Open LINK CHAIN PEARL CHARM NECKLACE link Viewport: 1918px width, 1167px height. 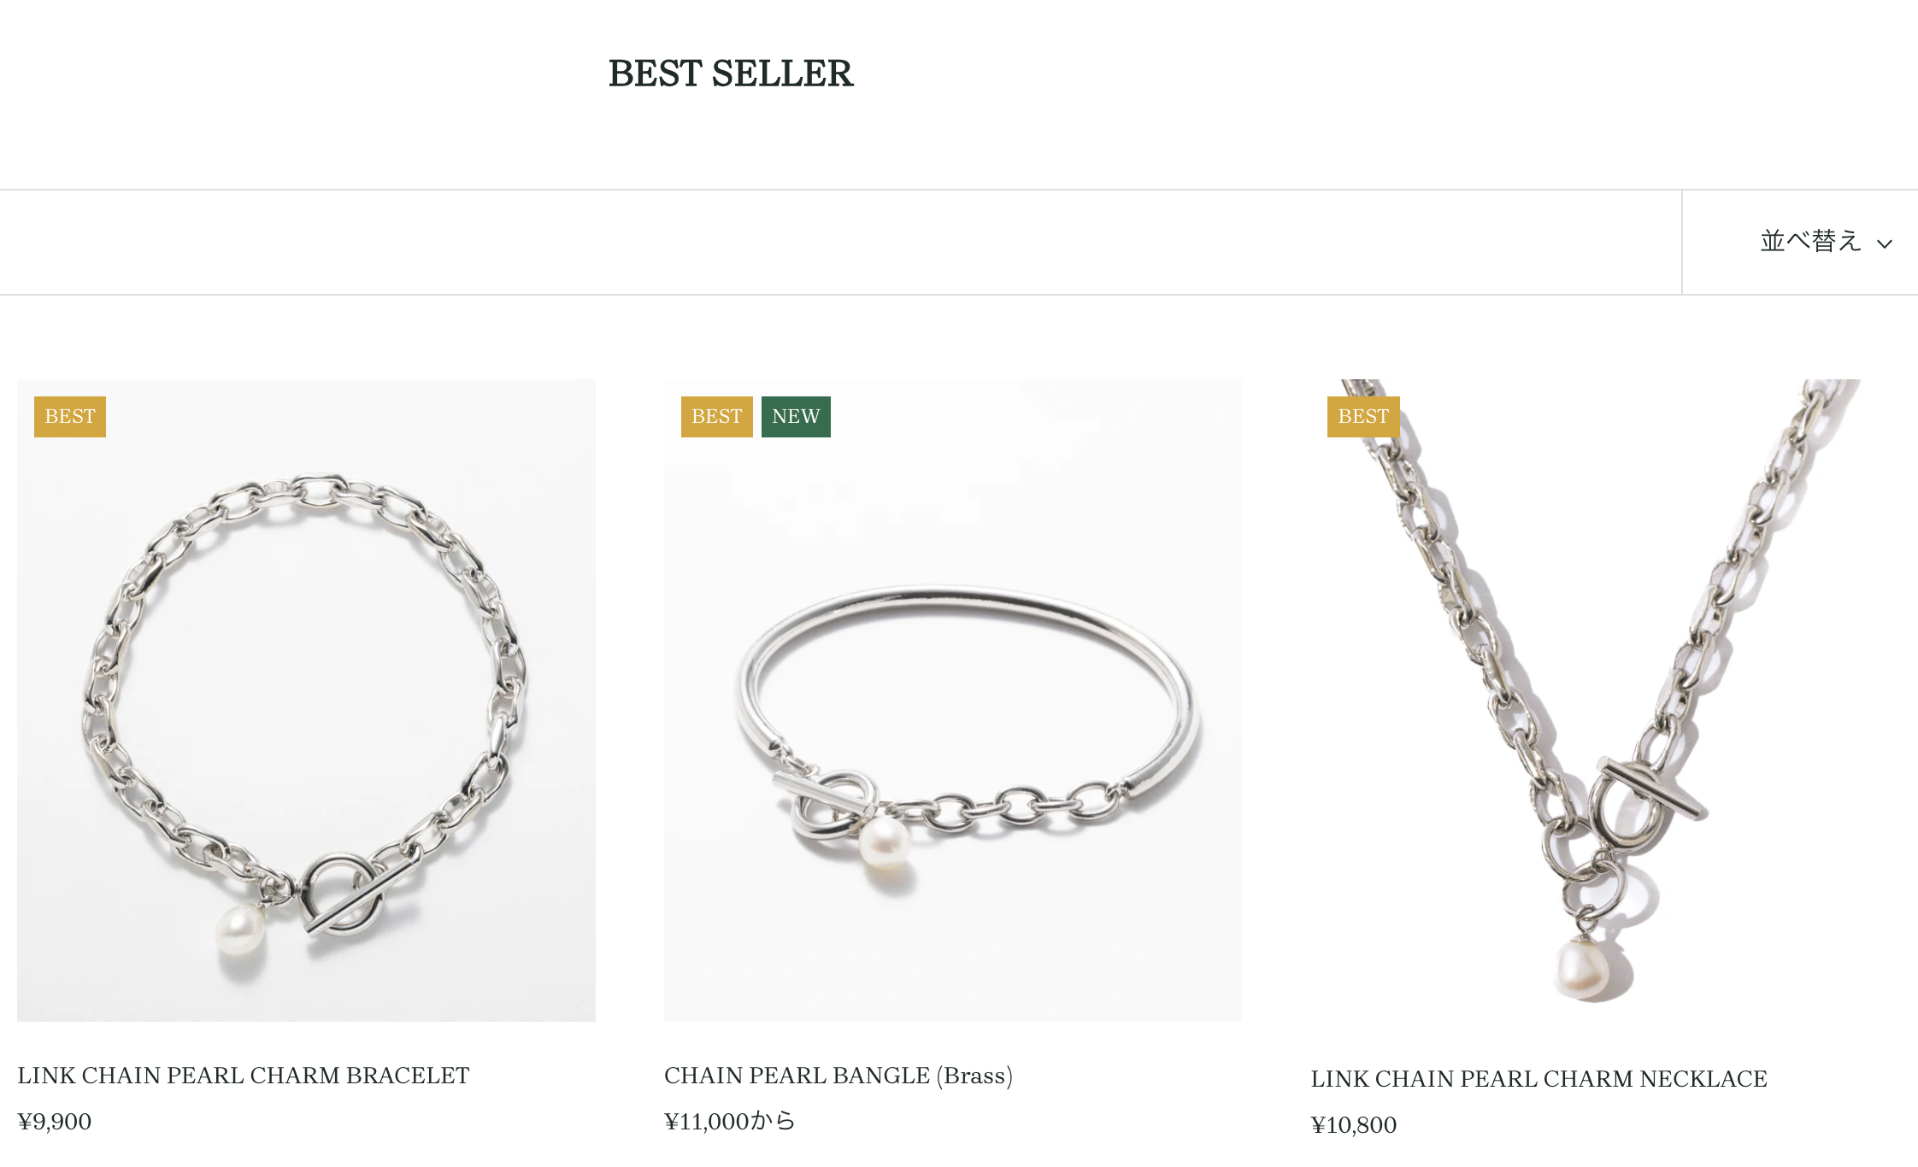1539,1079
